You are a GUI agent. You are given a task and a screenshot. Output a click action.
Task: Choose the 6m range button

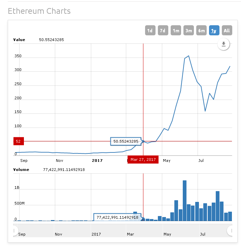(x=201, y=30)
